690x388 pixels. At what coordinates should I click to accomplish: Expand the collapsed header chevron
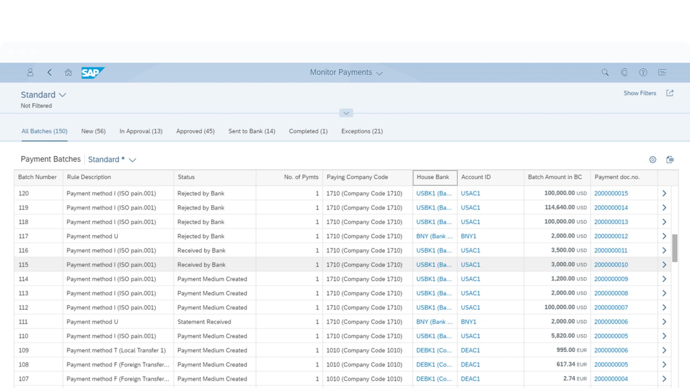tap(346, 113)
